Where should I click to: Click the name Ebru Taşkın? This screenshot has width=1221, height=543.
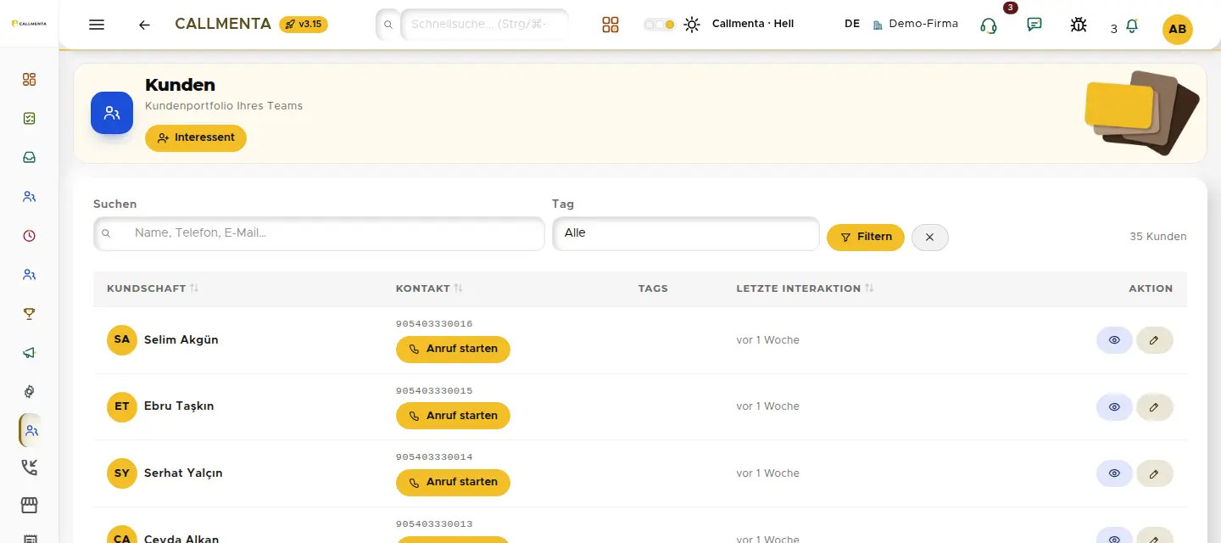point(179,406)
